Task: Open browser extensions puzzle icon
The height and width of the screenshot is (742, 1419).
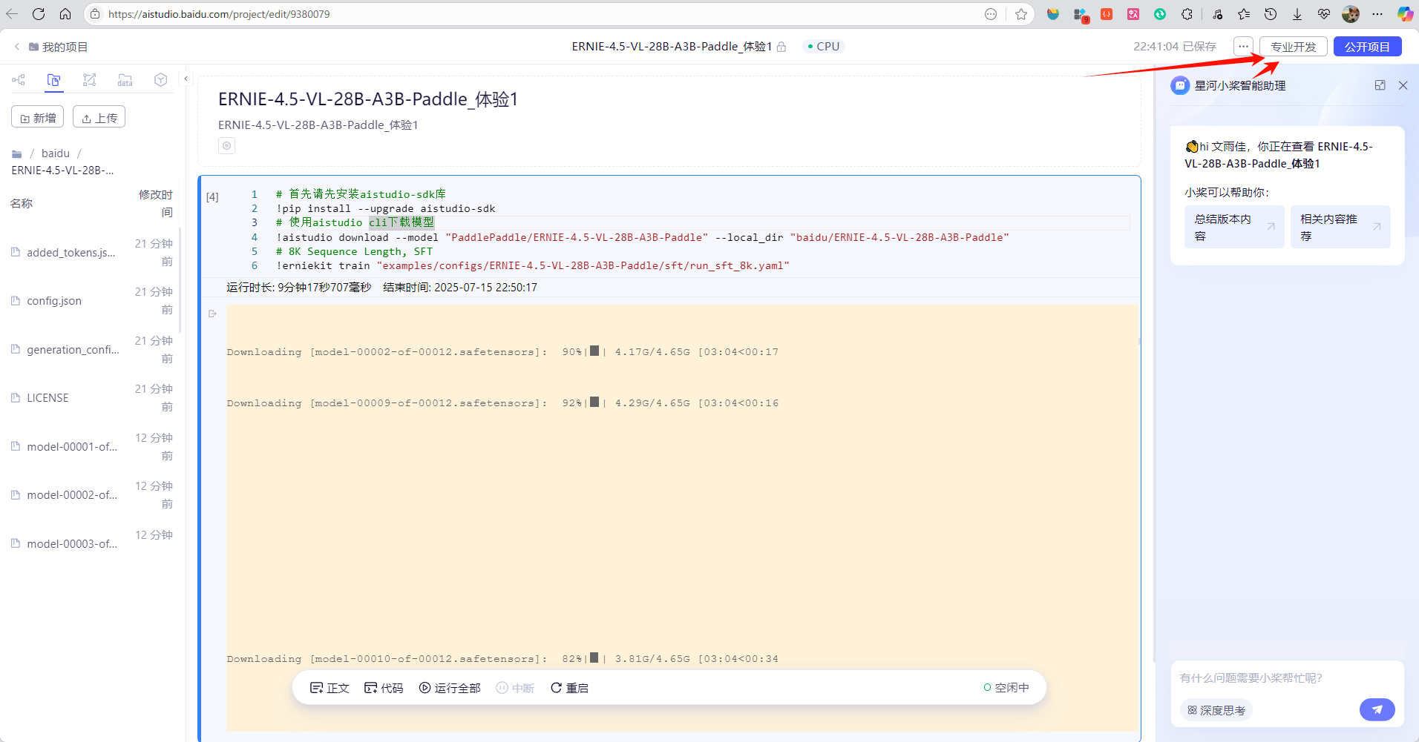Action: coord(1187,14)
